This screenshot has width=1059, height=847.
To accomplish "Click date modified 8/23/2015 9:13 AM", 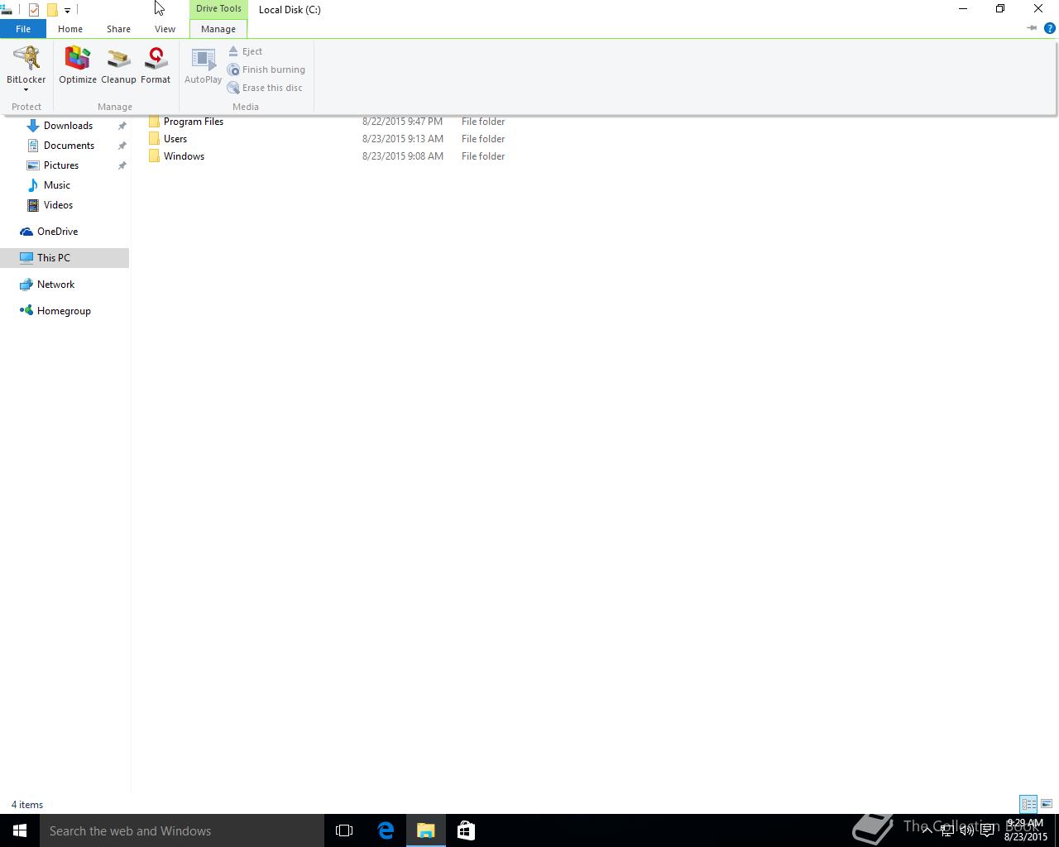I will pos(403,139).
